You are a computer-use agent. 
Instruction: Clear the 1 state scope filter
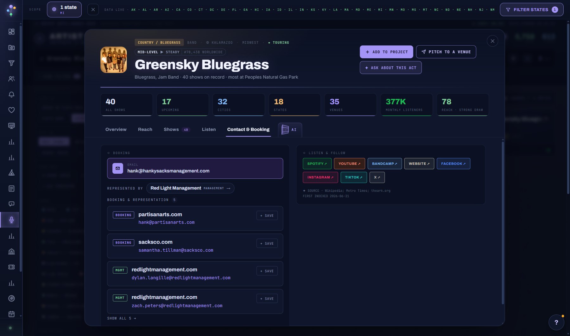point(93,10)
